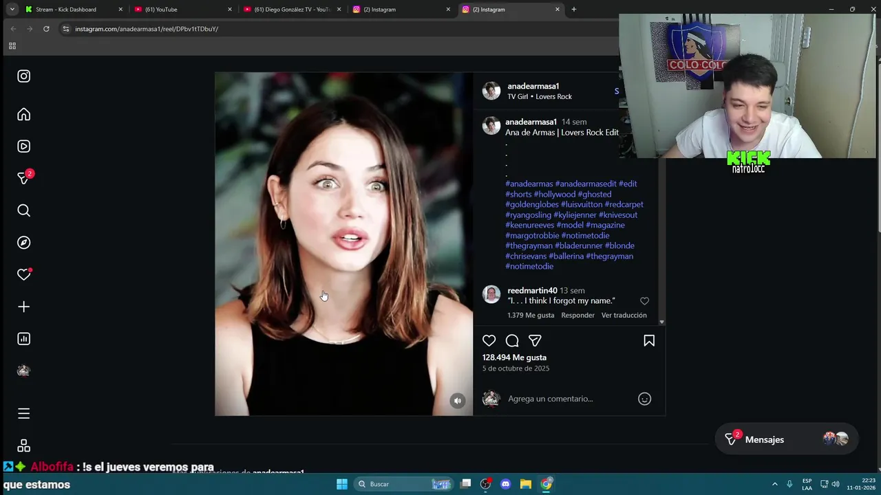This screenshot has width=881, height=495.
Task: Open Notifications heart in sidebar
Action: [x=24, y=274]
